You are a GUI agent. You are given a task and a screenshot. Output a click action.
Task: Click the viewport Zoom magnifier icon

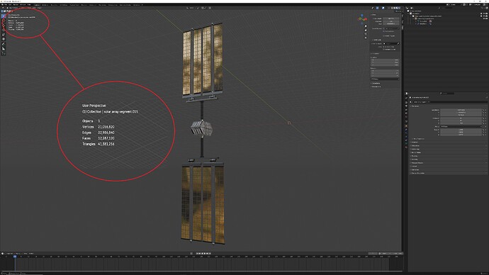pos(366,26)
